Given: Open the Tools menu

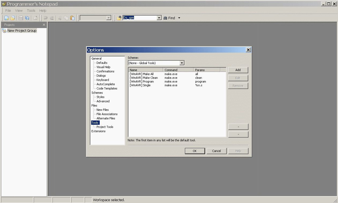Looking at the screenshot, I should (x=31, y=11).
